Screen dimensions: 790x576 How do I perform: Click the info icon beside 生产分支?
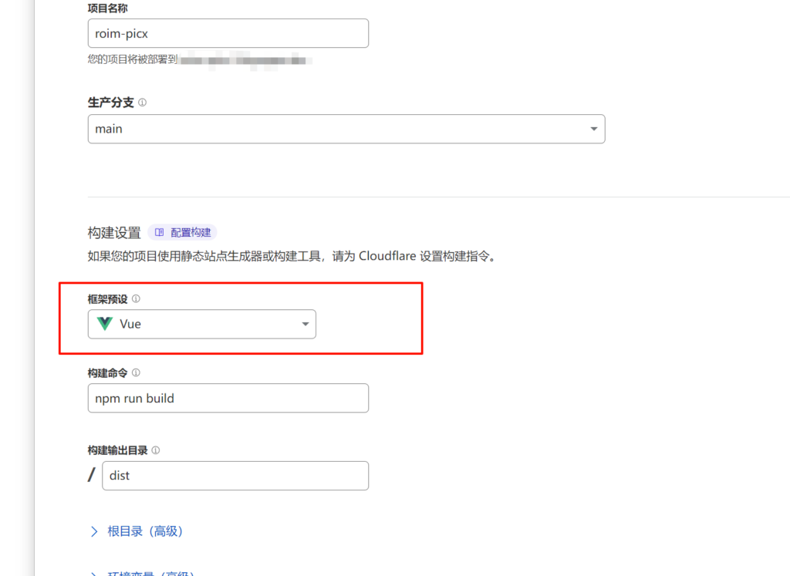(142, 103)
